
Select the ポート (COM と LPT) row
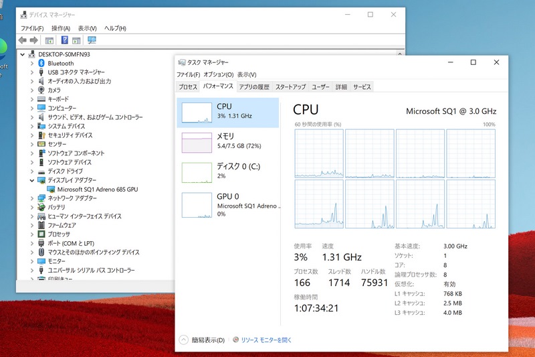(71, 243)
